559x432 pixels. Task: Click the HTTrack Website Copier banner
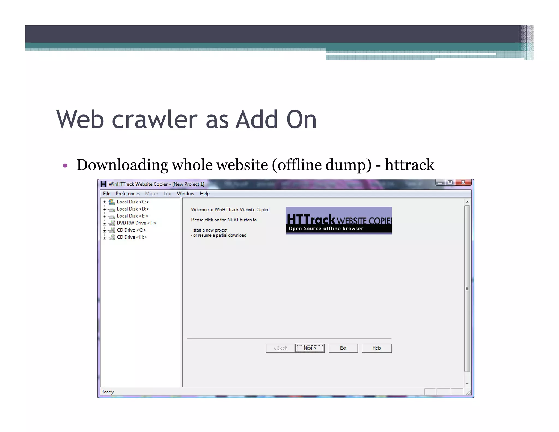point(339,220)
